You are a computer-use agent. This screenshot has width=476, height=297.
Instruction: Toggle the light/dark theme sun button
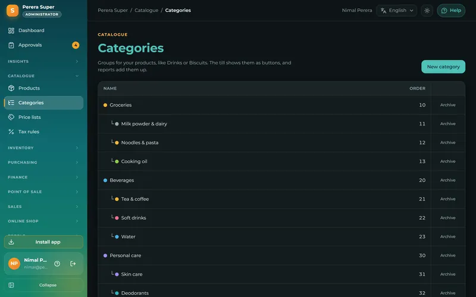pyautogui.click(x=427, y=11)
